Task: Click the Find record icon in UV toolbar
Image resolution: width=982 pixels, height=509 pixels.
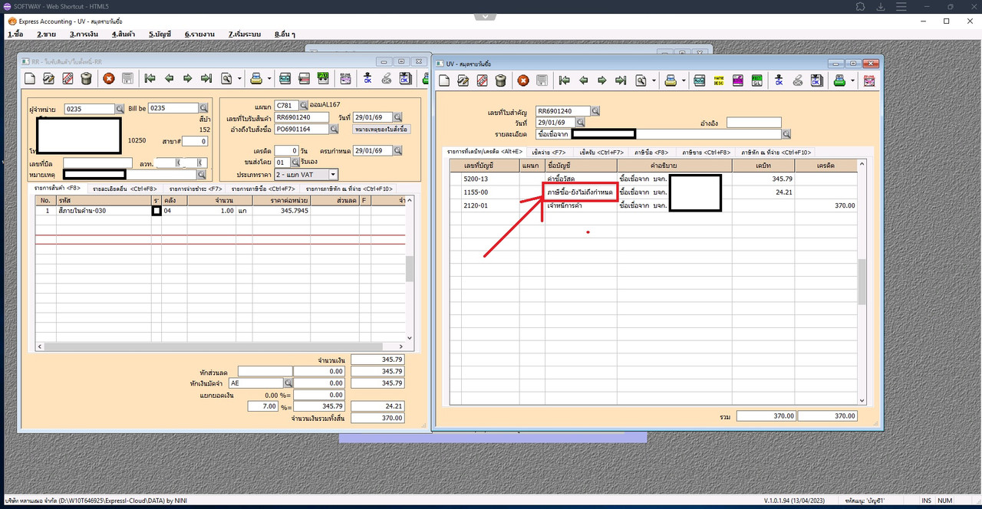Action: coord(641,80)
